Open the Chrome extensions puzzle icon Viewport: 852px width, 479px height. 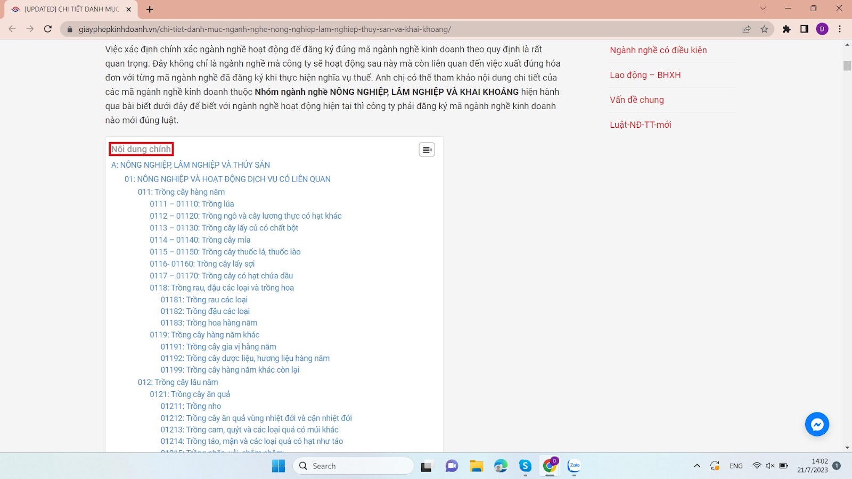click(787, 29)
